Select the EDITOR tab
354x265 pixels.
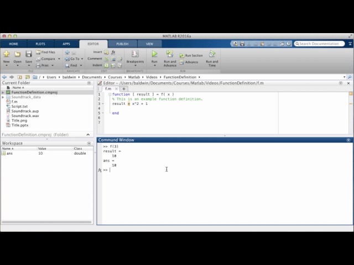93,44
